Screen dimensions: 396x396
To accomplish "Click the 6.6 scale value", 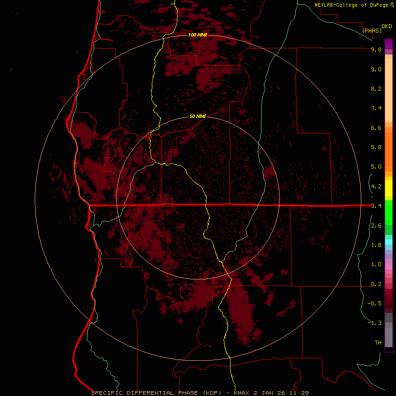I will pos(376,128).
